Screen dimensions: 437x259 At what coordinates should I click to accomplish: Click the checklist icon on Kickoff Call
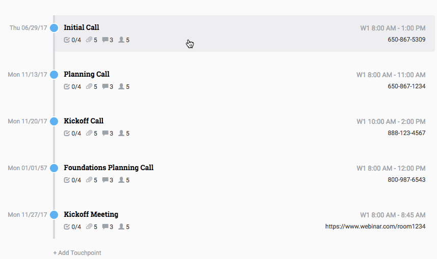point(67,134)
